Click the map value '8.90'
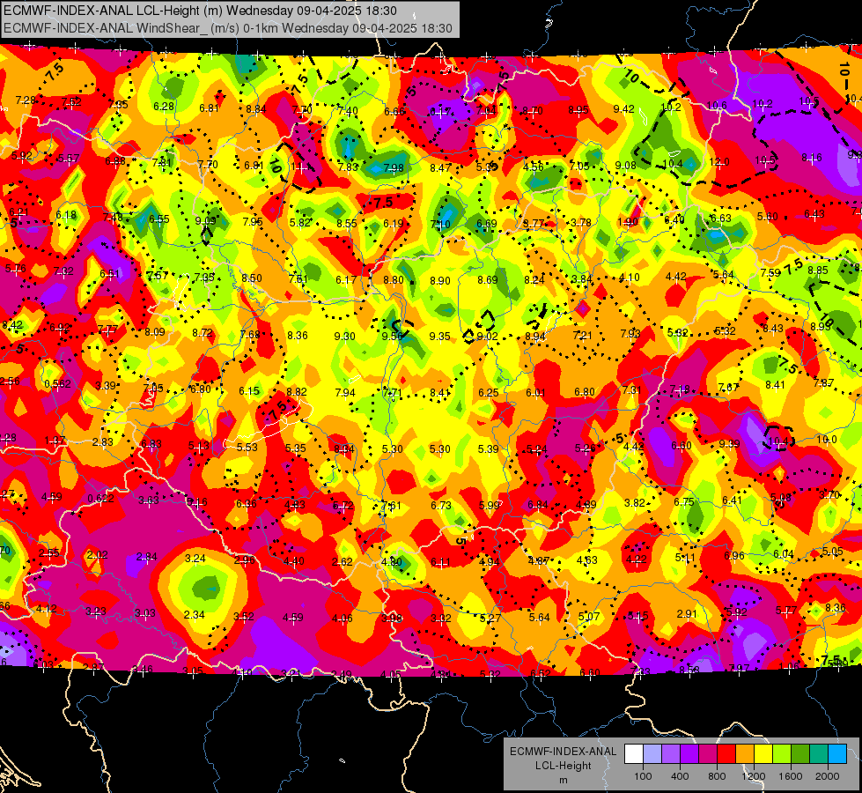This screenshot has height=793, width=862. click(x=440, y=281)
